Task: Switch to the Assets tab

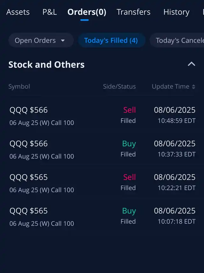Action: pyautogui.click(x=18, y=12)
